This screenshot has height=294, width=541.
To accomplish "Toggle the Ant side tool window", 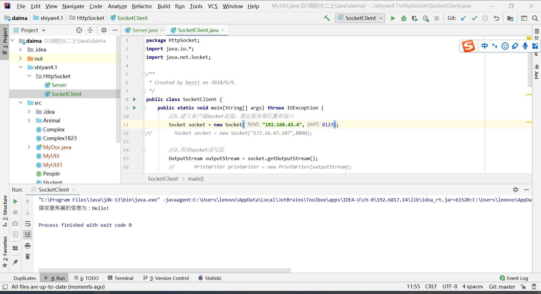I will point(536,72).
